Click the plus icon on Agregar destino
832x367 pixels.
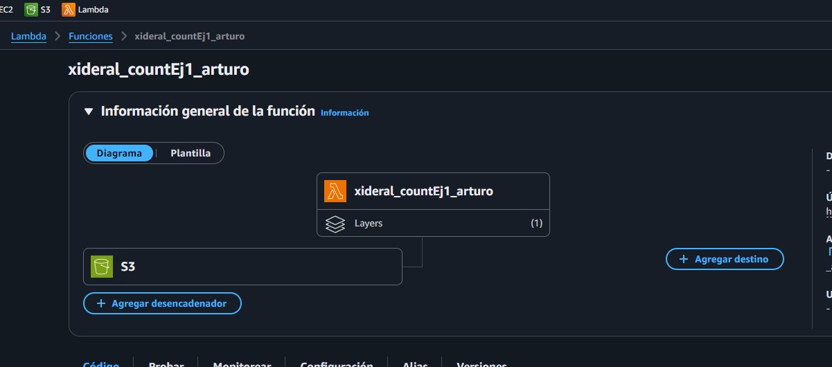point(683,259)
